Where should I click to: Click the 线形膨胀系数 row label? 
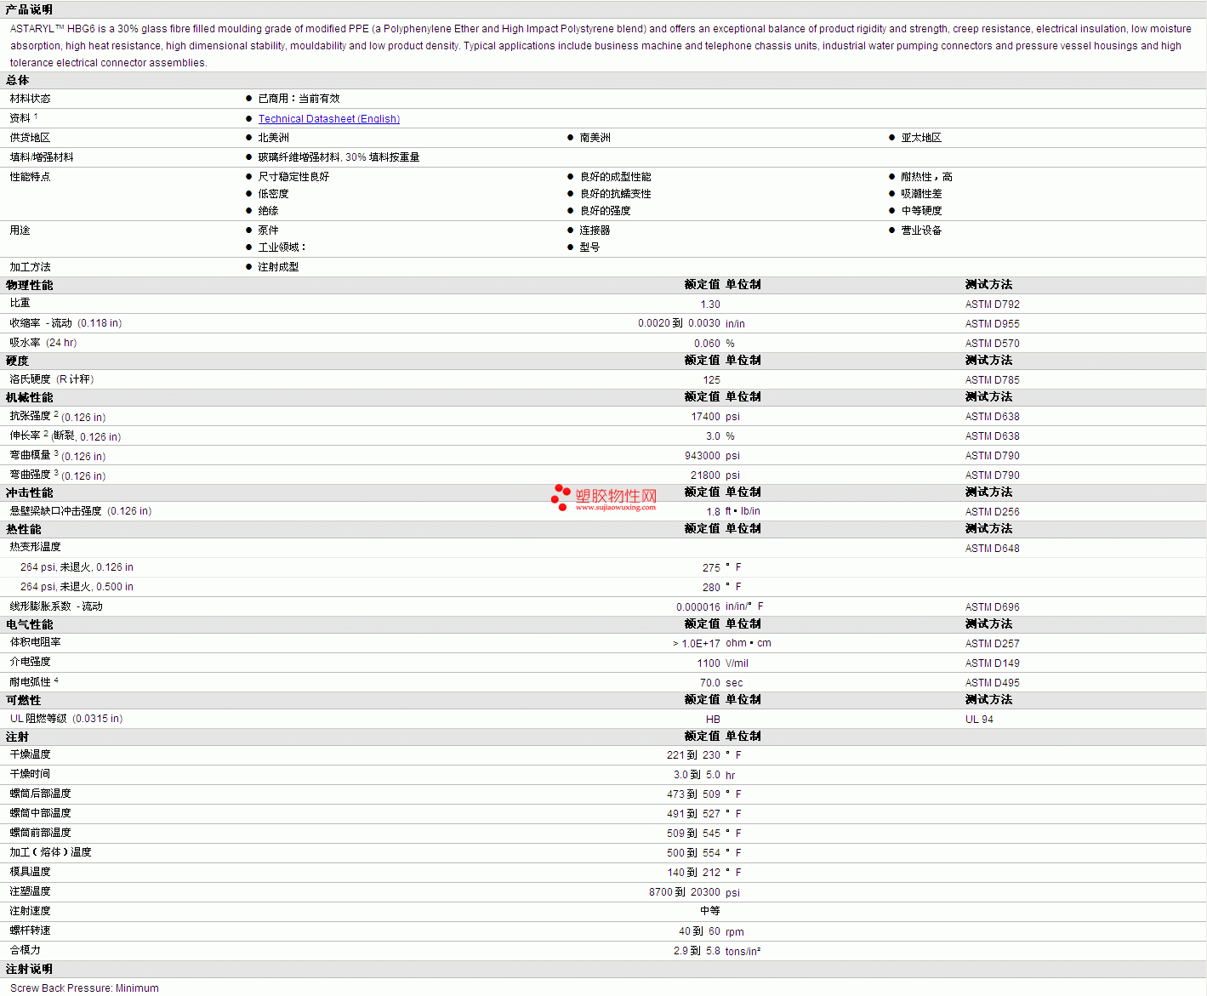(56, 606)
